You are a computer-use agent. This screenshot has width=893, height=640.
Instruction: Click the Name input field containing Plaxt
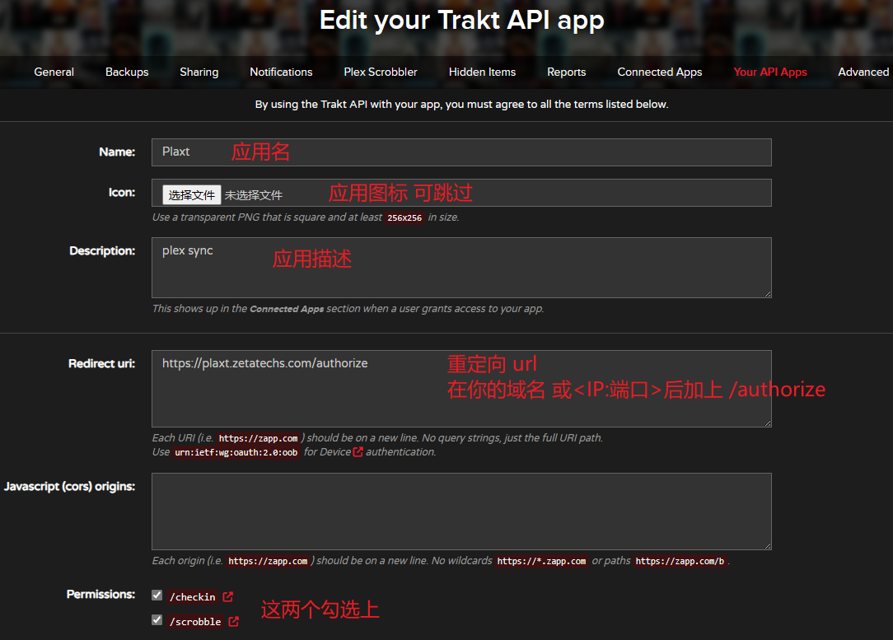[x=461, y=152]
